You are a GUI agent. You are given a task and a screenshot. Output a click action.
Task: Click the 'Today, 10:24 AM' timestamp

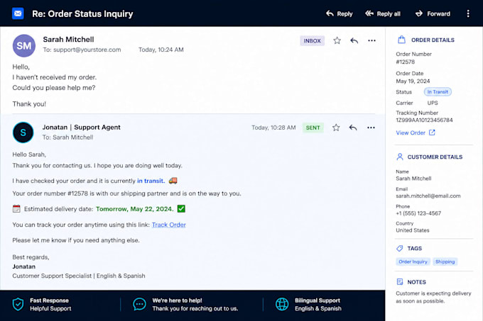point(161,50)
